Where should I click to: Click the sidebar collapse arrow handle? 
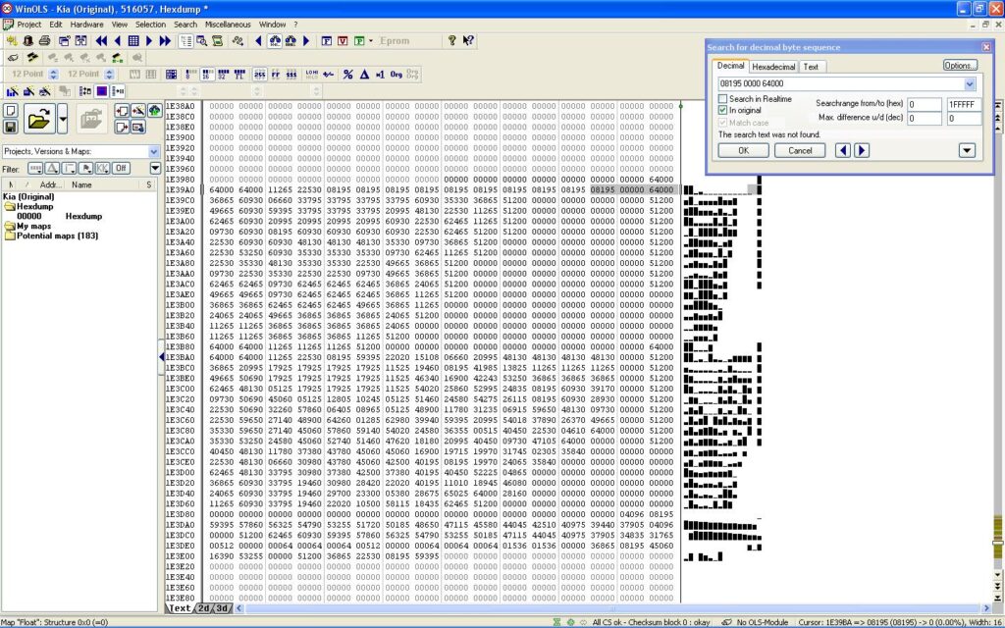(x=162, y=357)
